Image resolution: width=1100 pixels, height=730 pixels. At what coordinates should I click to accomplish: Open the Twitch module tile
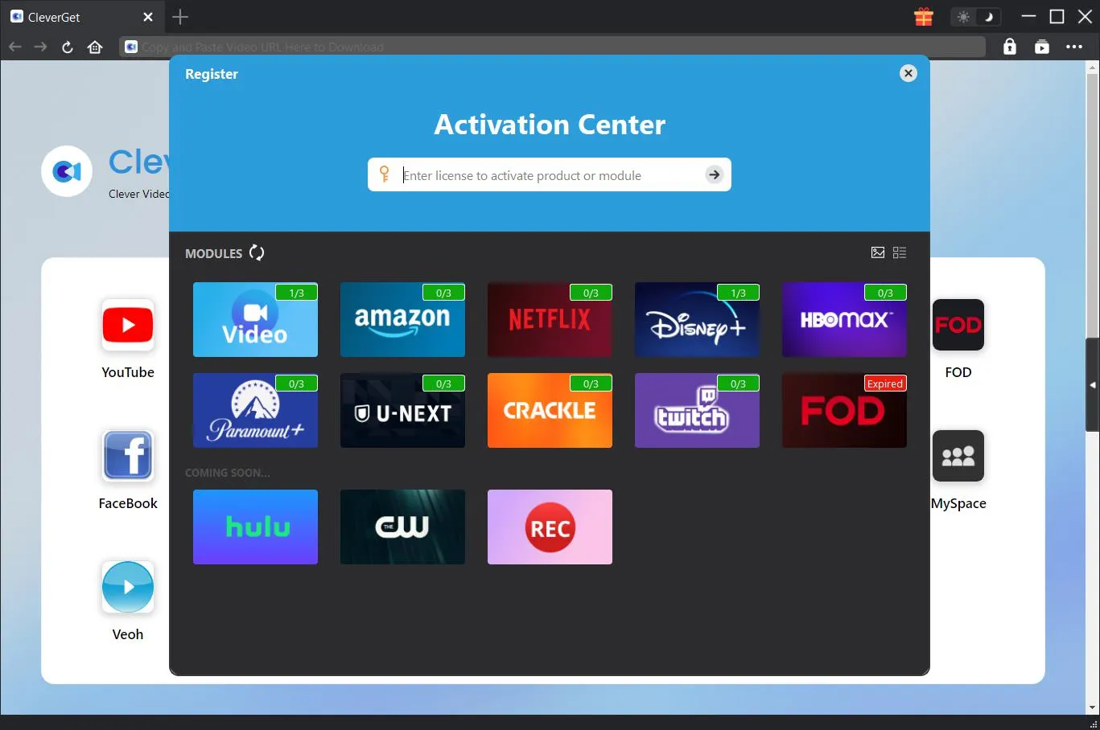coord(696,411)
